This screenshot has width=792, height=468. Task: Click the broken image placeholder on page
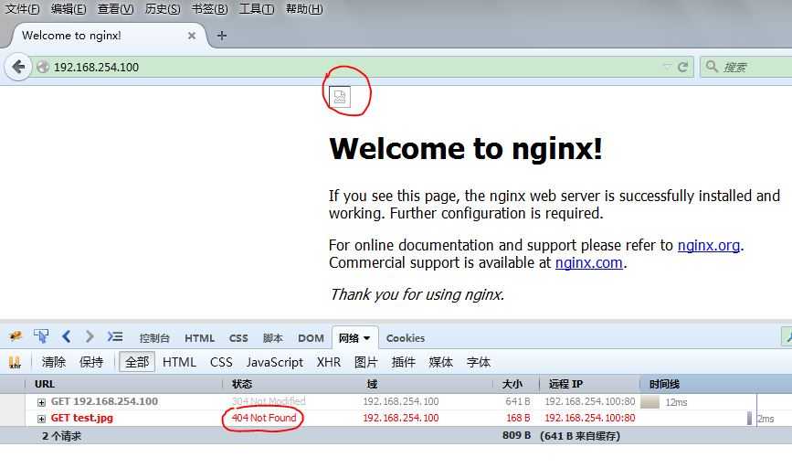coord(340,97)
